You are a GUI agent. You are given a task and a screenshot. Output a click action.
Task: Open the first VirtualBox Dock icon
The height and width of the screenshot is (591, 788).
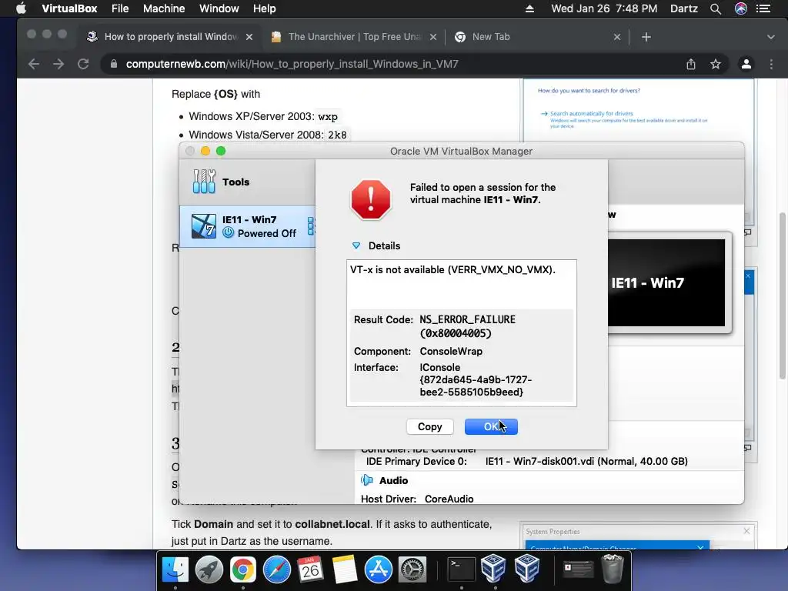click(493, 569)
